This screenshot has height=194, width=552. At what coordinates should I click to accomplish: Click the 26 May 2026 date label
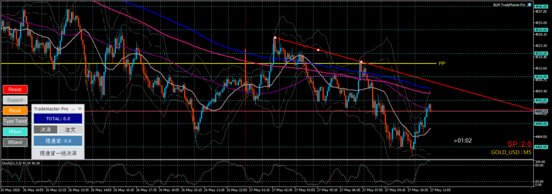coord(11,191)
